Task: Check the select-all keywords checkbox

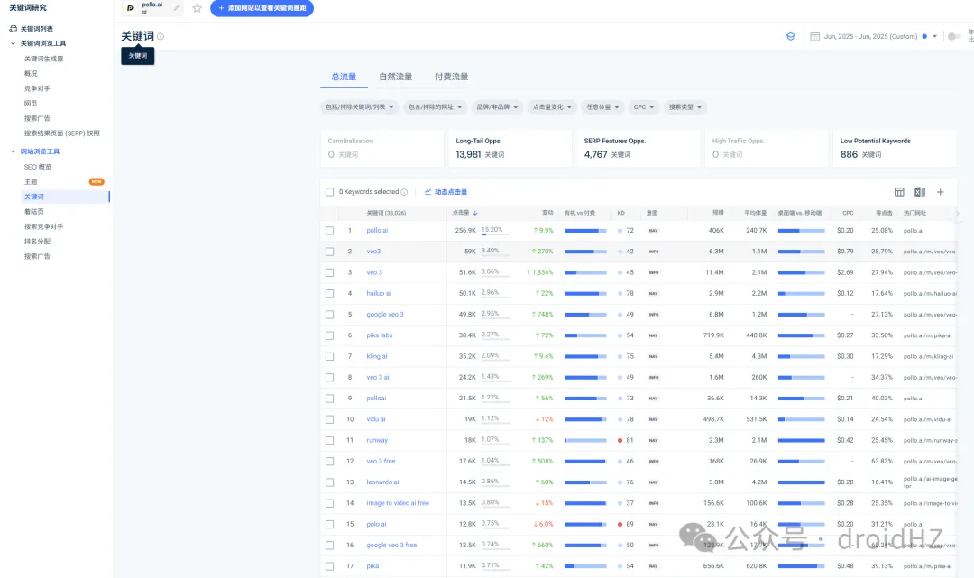Action: pos(330,192)
